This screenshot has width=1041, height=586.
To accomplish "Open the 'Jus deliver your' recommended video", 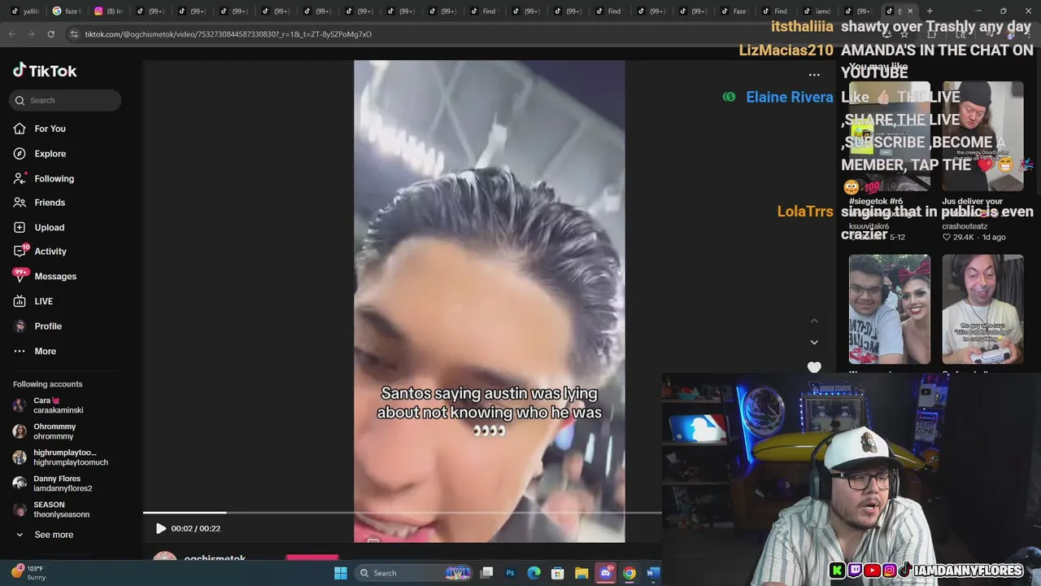I will coord(982,137).
